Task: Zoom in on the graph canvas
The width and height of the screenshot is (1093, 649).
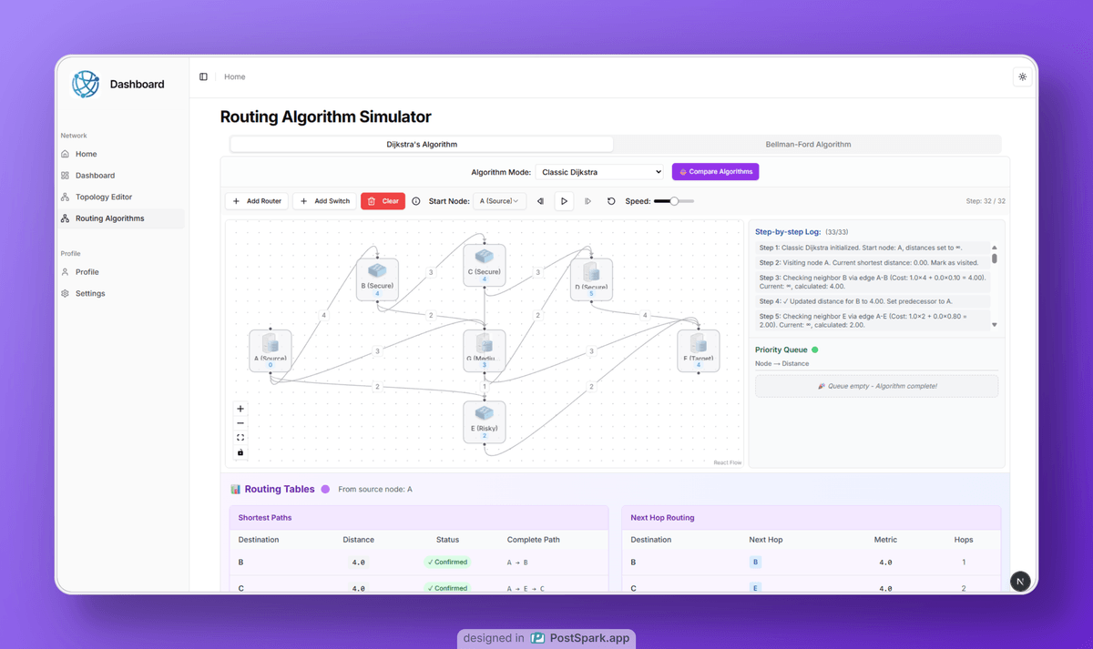Action: pyautogui.click(x=240, y=409)
